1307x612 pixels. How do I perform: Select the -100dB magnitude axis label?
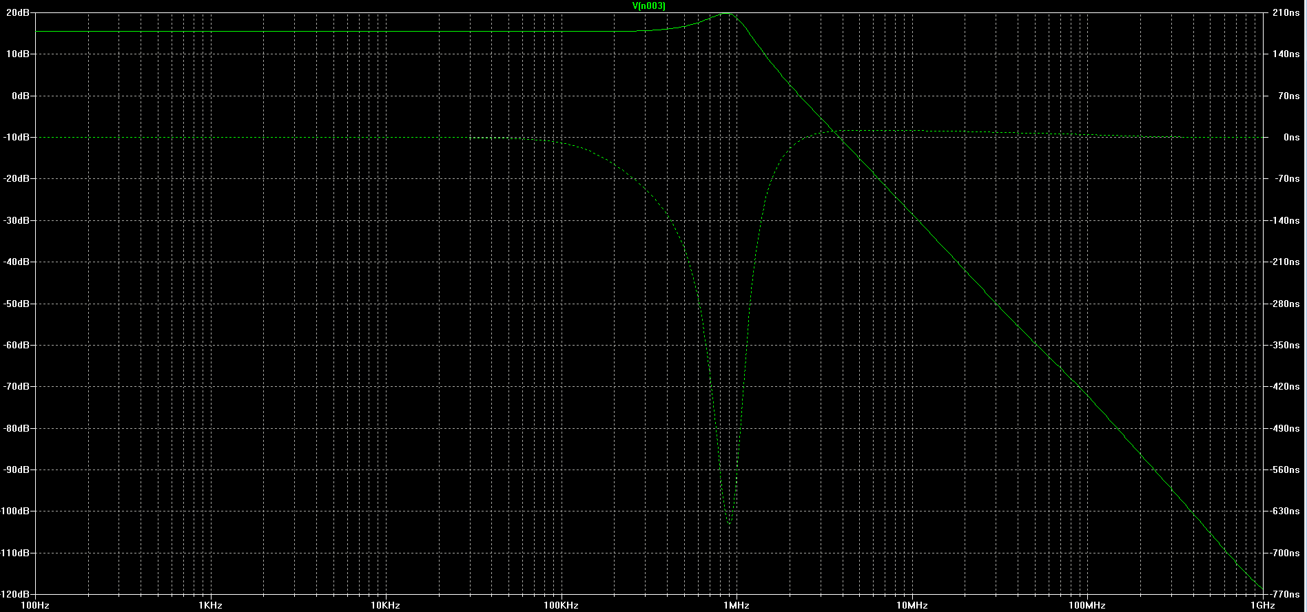click(x=14, y=511)
